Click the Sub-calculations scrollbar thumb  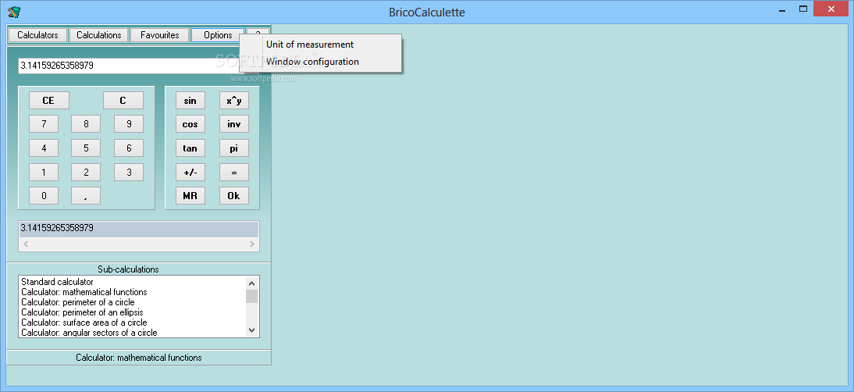(251, 296)
